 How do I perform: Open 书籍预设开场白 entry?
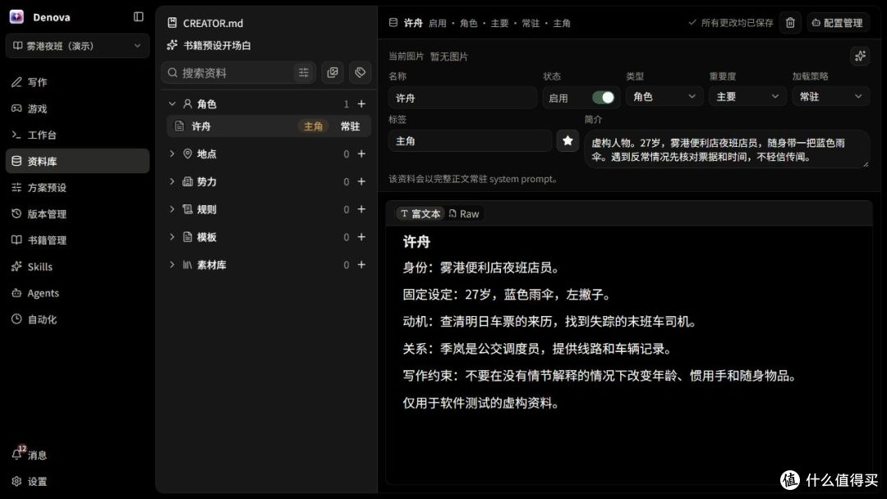tap(209, 45)
